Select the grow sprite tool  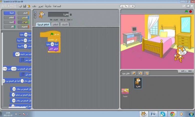(x=129, y=6)
